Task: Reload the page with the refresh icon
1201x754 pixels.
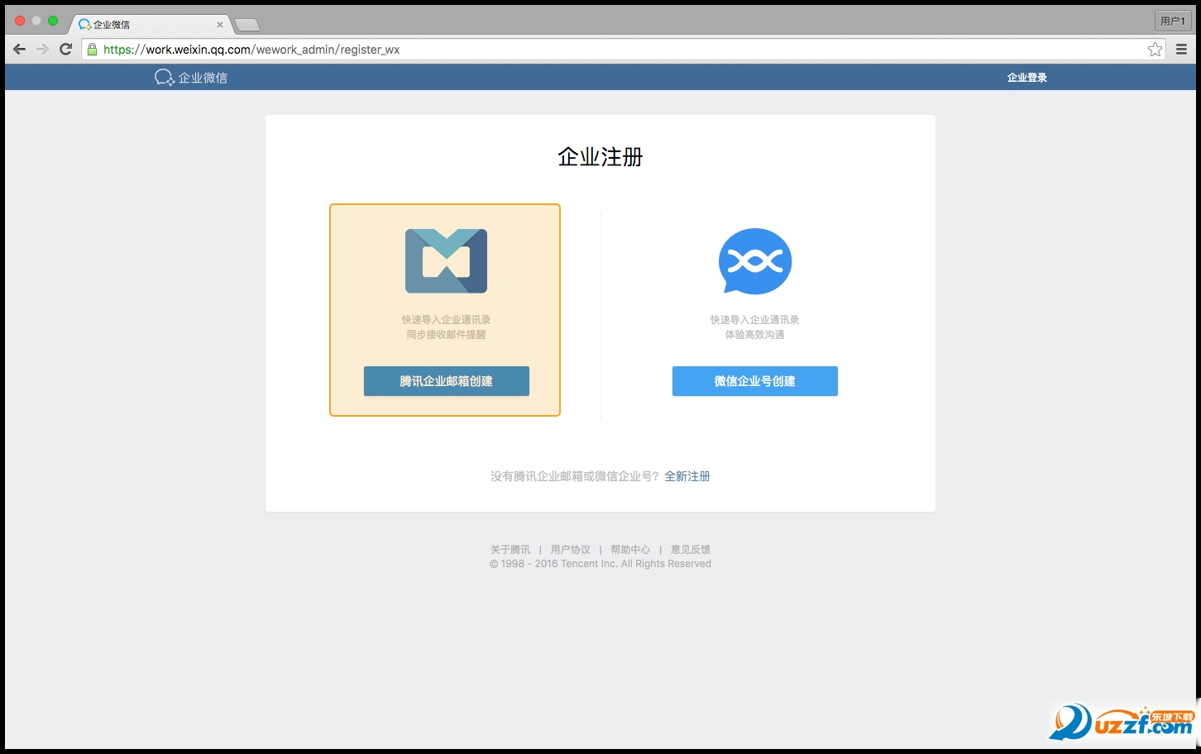Action: pyautogui.click(x=66, y=50)
